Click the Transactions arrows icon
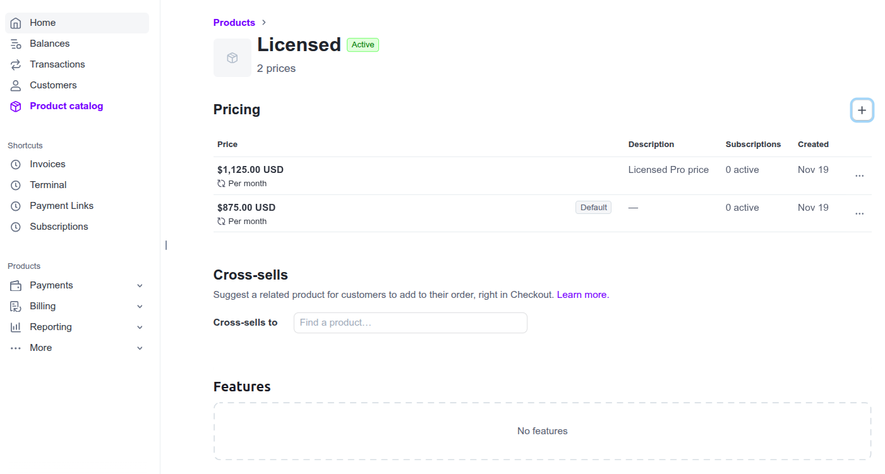The height and width of the screenshot is (474, 885). click(15, 64)
